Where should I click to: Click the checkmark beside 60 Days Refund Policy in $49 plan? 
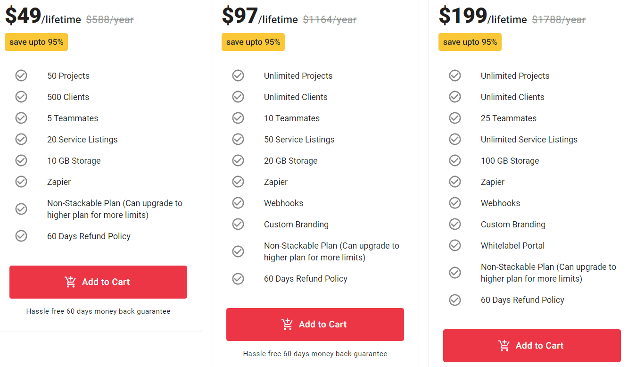[x=21, y=236]
